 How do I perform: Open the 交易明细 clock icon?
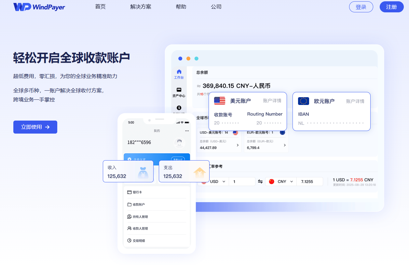tap(130, 240)
